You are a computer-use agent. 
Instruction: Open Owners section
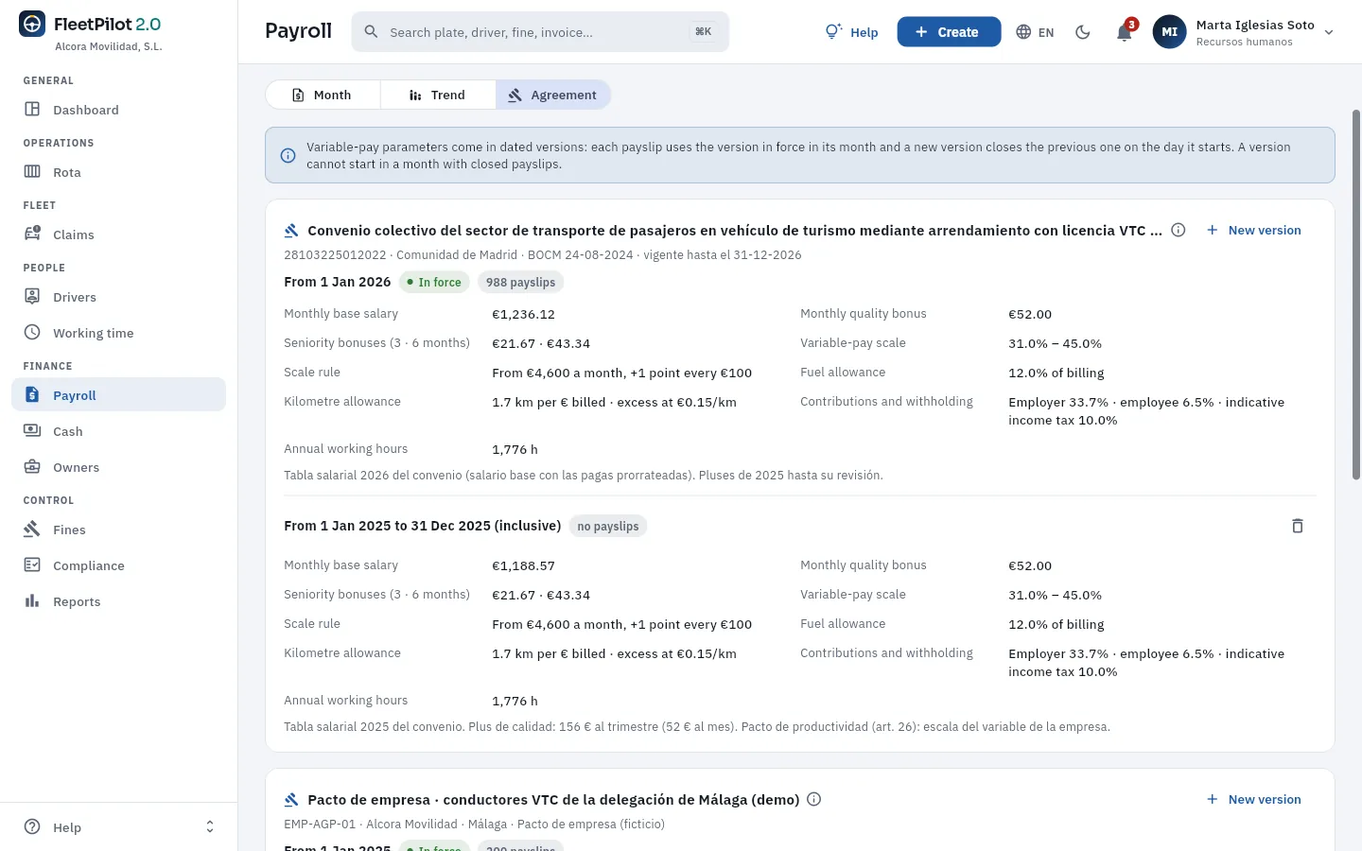click(x=118, y=467)
